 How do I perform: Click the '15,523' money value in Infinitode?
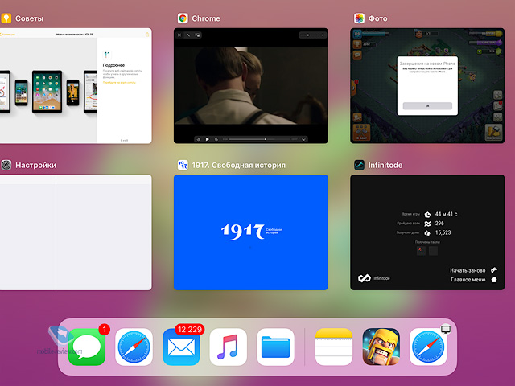(x=443, y=232)
